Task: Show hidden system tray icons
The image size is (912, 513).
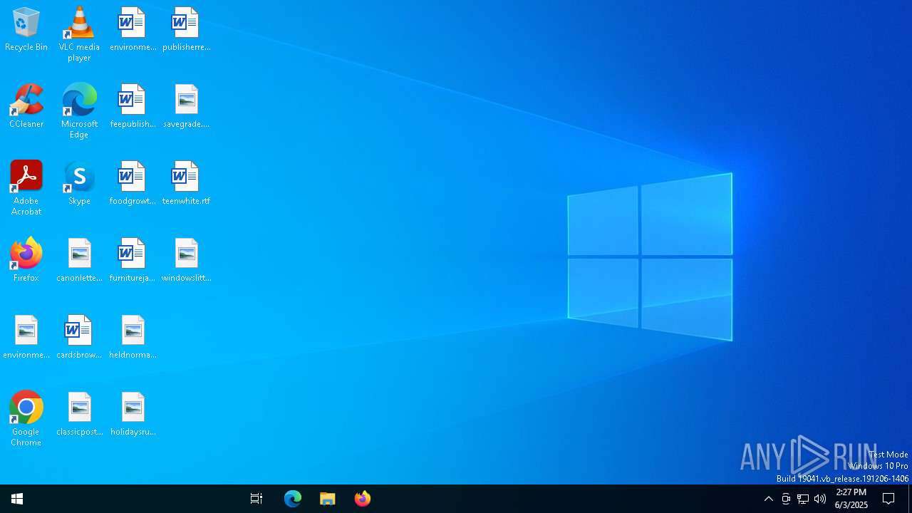Action: 769,499
